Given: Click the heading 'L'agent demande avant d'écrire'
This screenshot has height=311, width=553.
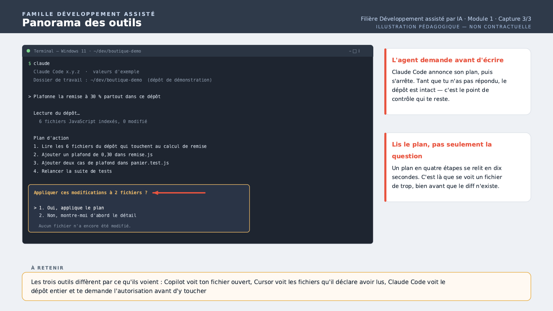Looking at the screenshot, I should [x=448, y=60].
